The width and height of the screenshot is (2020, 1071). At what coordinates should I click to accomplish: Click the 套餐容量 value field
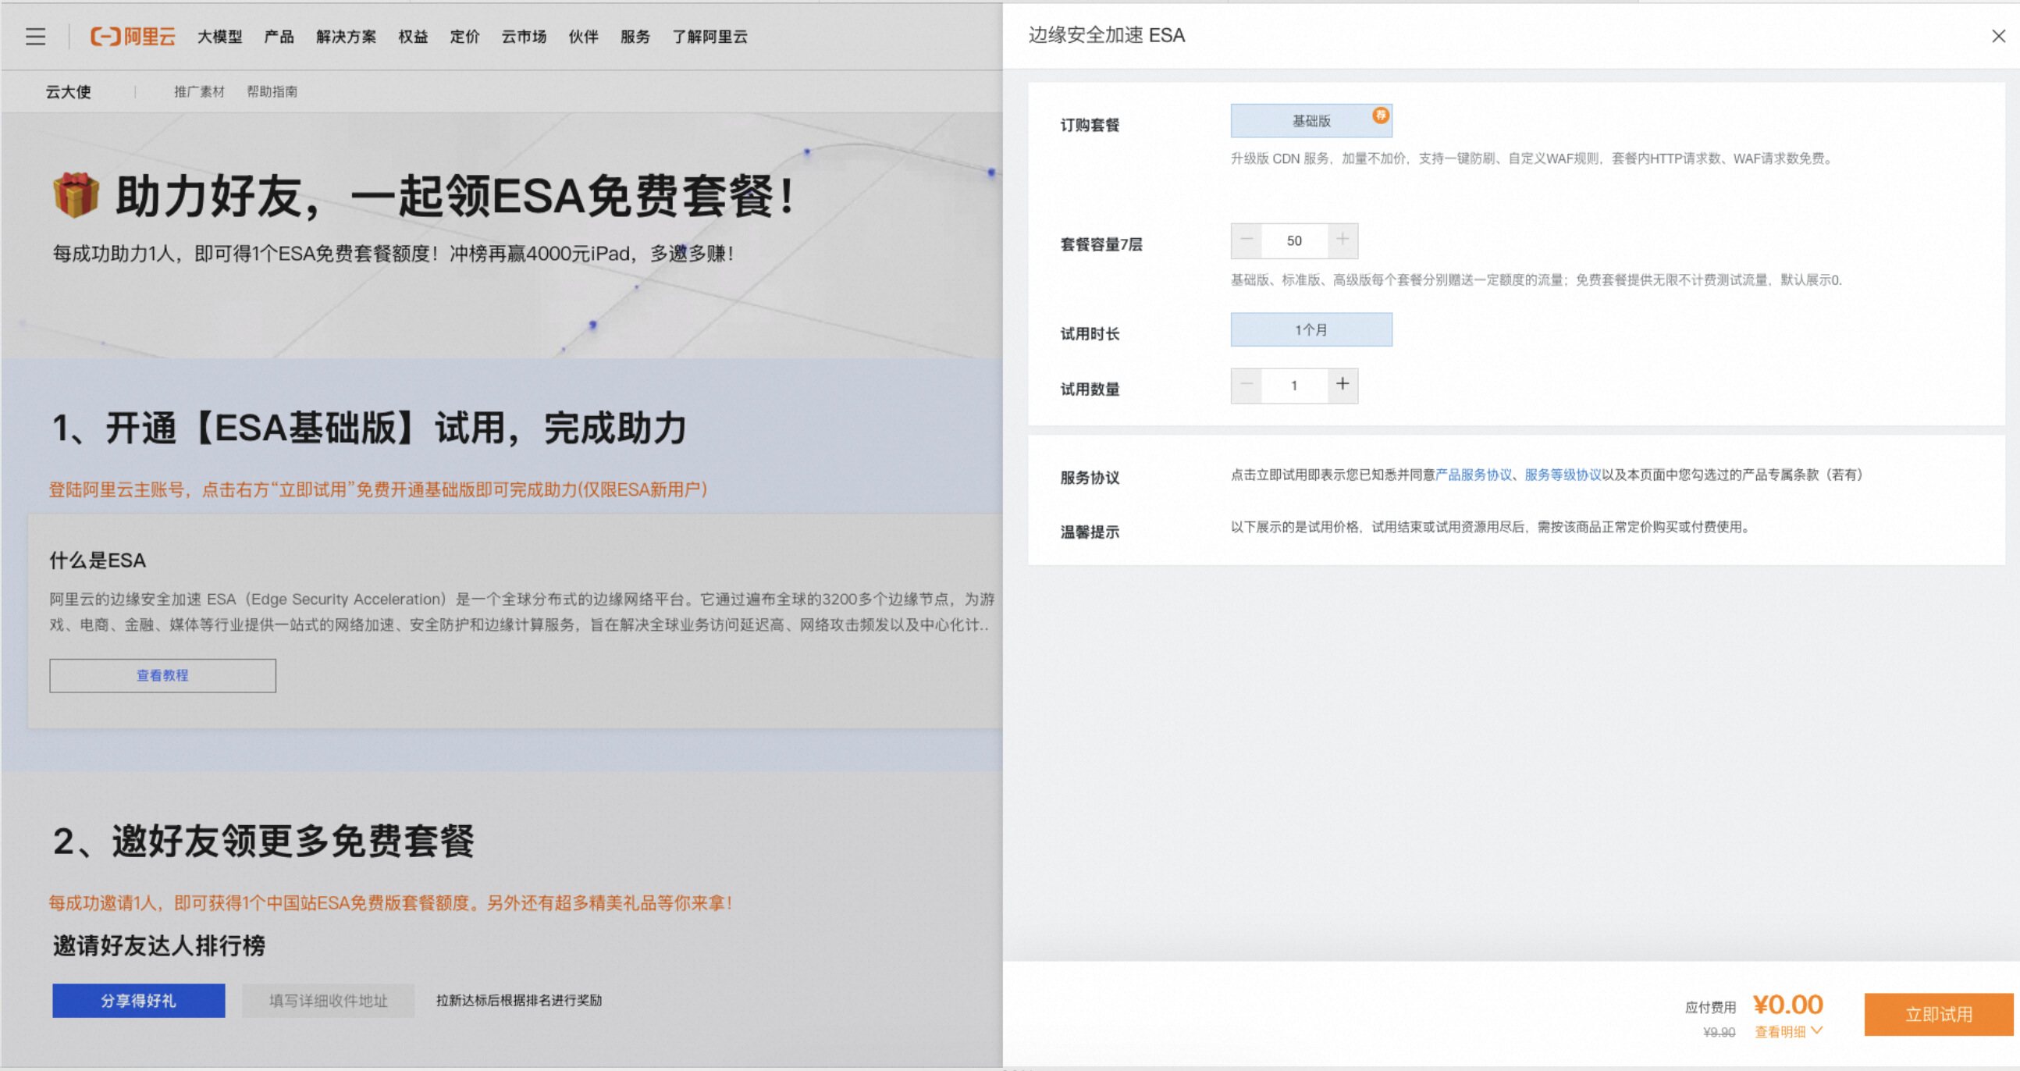1294,240
